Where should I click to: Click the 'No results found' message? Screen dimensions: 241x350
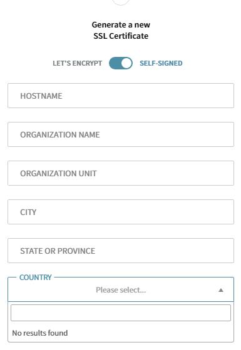[x=40, y=333]
